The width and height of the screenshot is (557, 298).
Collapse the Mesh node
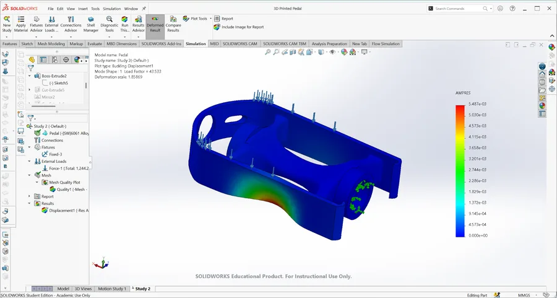(30, 175)
